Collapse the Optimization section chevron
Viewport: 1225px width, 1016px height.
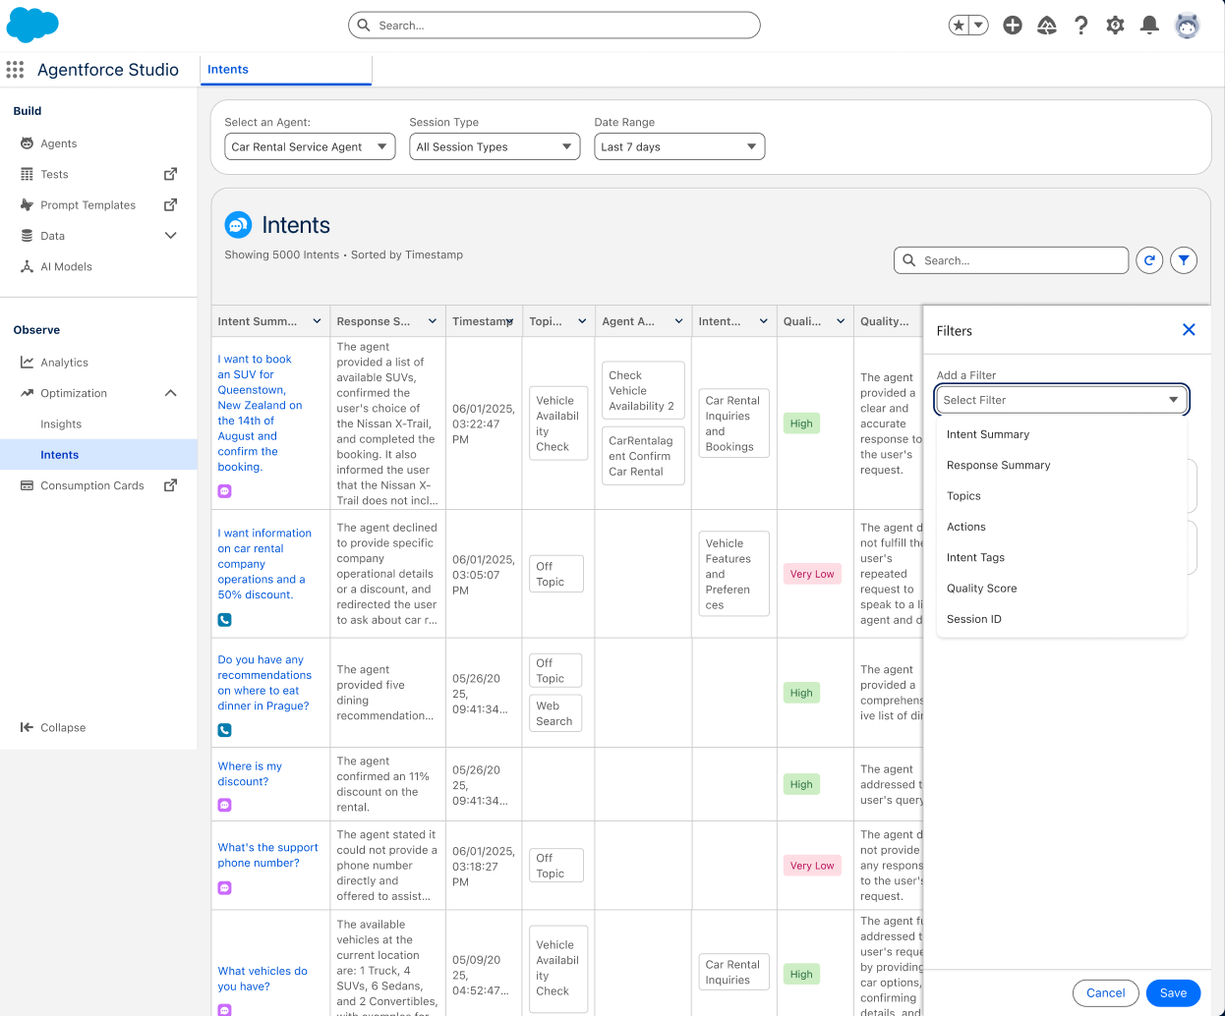(172, 393)
